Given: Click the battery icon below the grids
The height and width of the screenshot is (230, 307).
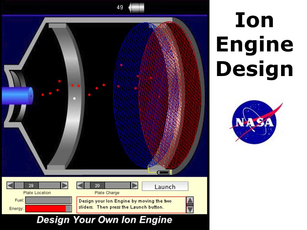Looking at the screenshot, I should point(163,172).
